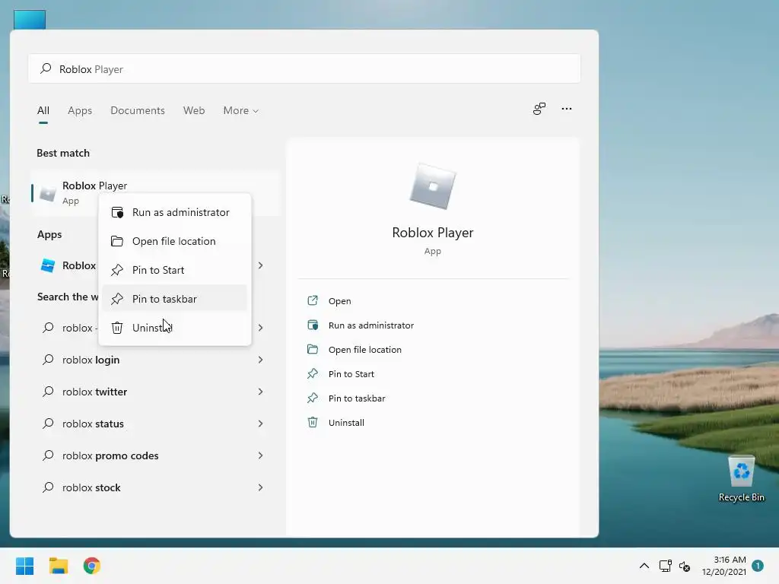
Task: Click the blue Roblox app icon
Action: 48,265
